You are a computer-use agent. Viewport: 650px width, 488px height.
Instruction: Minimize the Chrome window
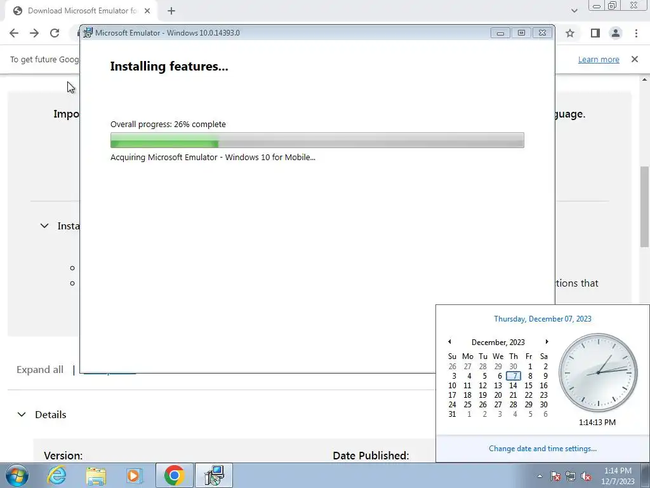[x=597, y=5]
